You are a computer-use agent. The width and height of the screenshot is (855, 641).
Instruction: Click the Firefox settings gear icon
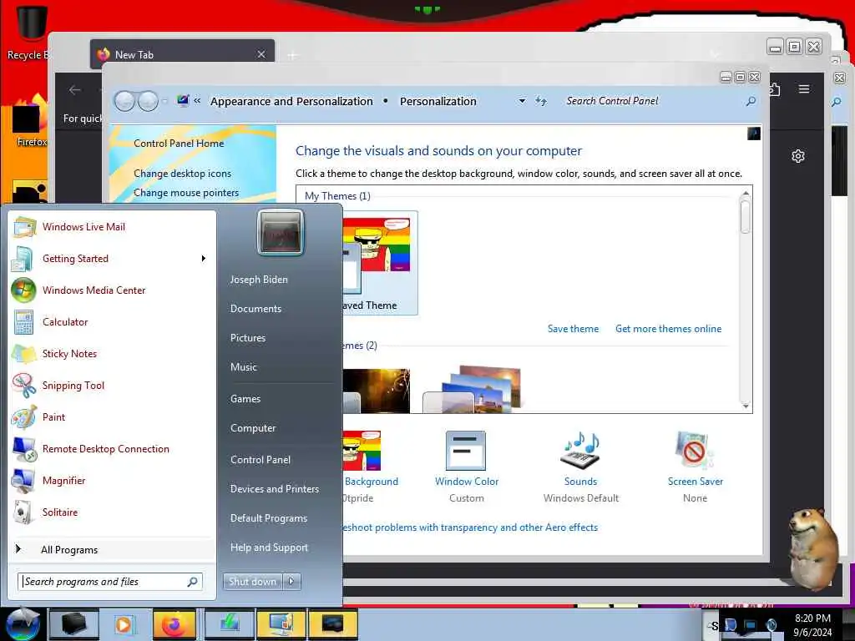point(797,156)
